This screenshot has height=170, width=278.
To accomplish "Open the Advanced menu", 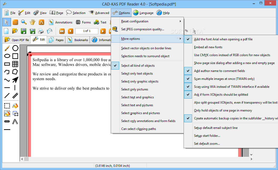I will [x=99, y=13].
